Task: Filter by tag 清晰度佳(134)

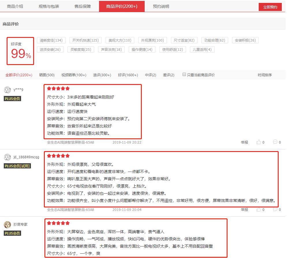Action: pos(51,40)
